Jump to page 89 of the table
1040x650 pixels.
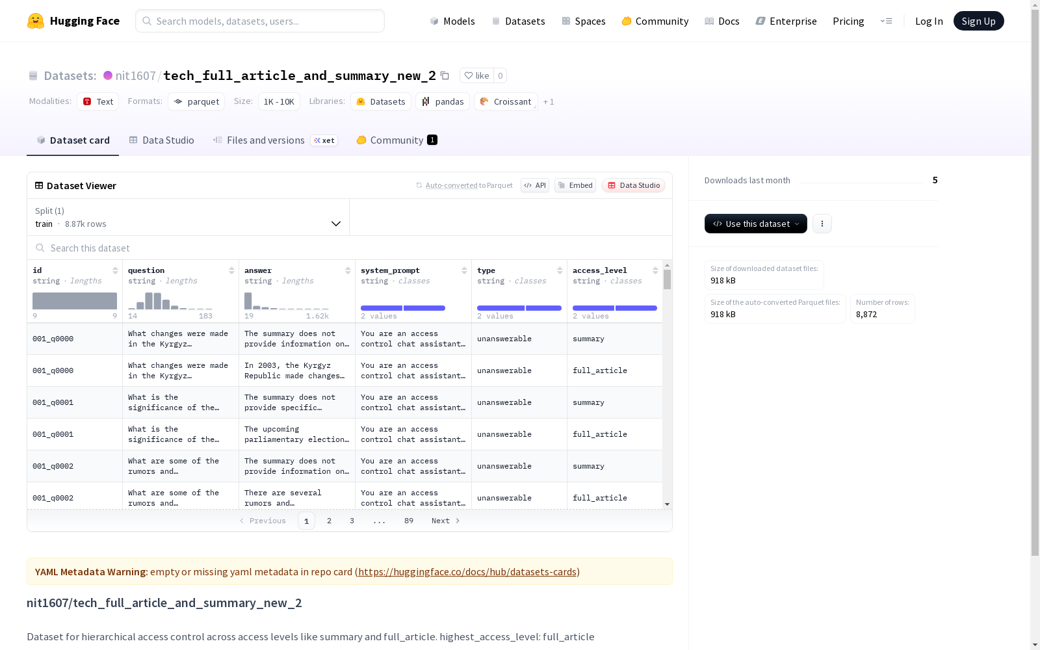pos(409,521)
